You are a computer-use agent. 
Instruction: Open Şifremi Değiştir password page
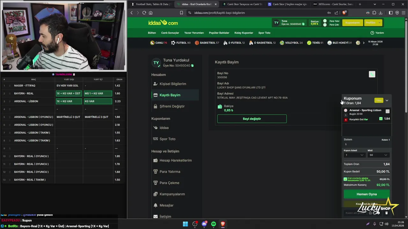pyautogui.click(x=169, y=106)
